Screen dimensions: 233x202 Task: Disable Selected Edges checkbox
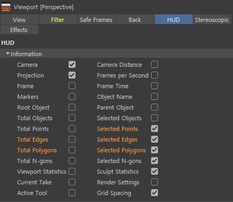click(154, 139)
